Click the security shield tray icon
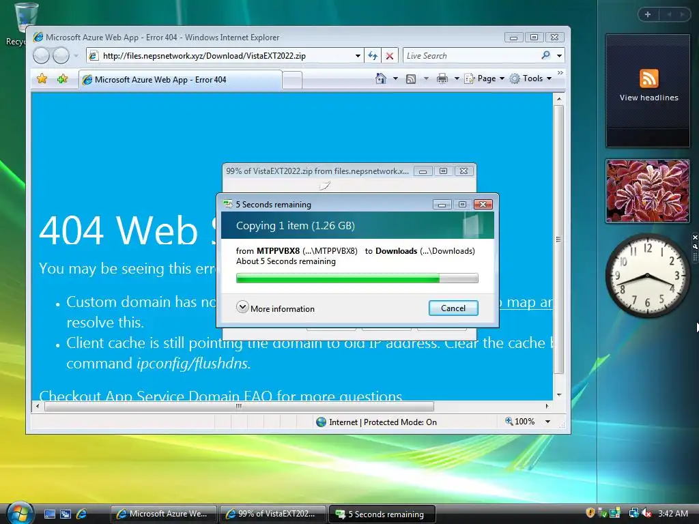 pos(590,513)
